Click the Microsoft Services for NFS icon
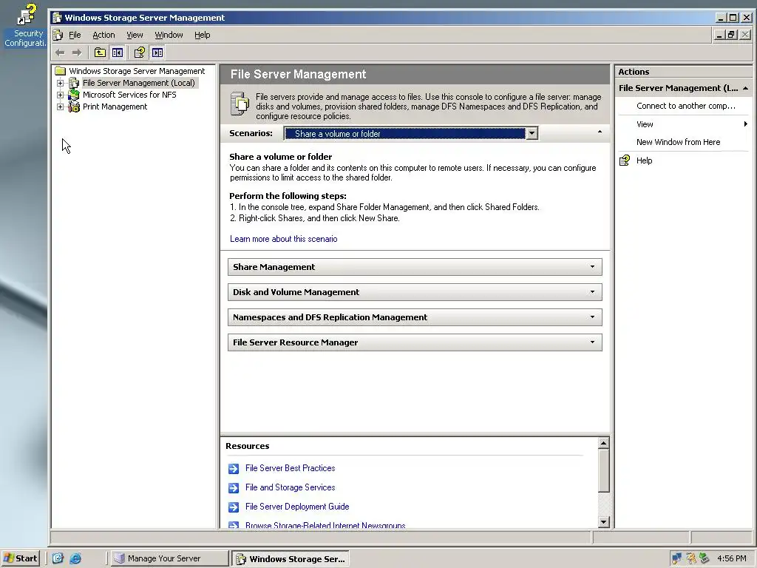 [x=74, y=95]
